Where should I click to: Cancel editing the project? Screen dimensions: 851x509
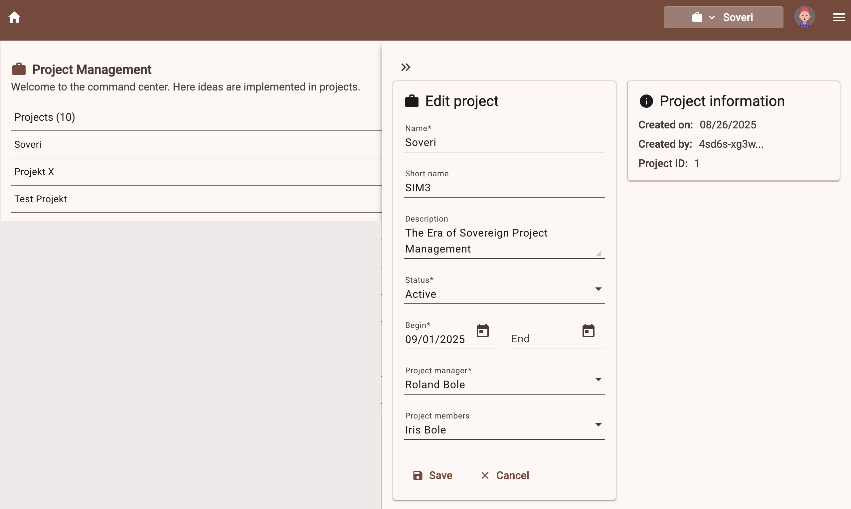pos(505,475)
